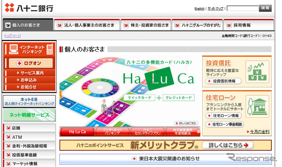
Task: Click the green Lu HaLuCa card logo
Action: pos(159,79)
